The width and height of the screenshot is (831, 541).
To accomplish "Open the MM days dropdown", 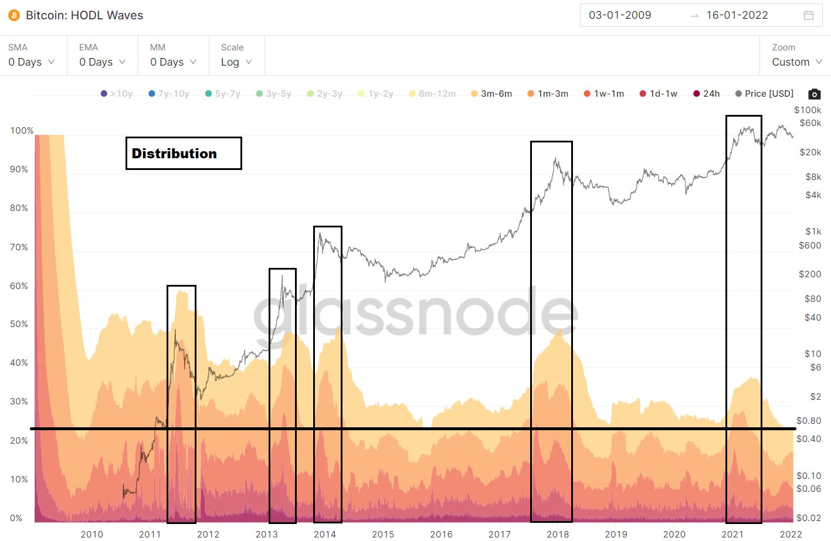I will [x=174, y=62].
